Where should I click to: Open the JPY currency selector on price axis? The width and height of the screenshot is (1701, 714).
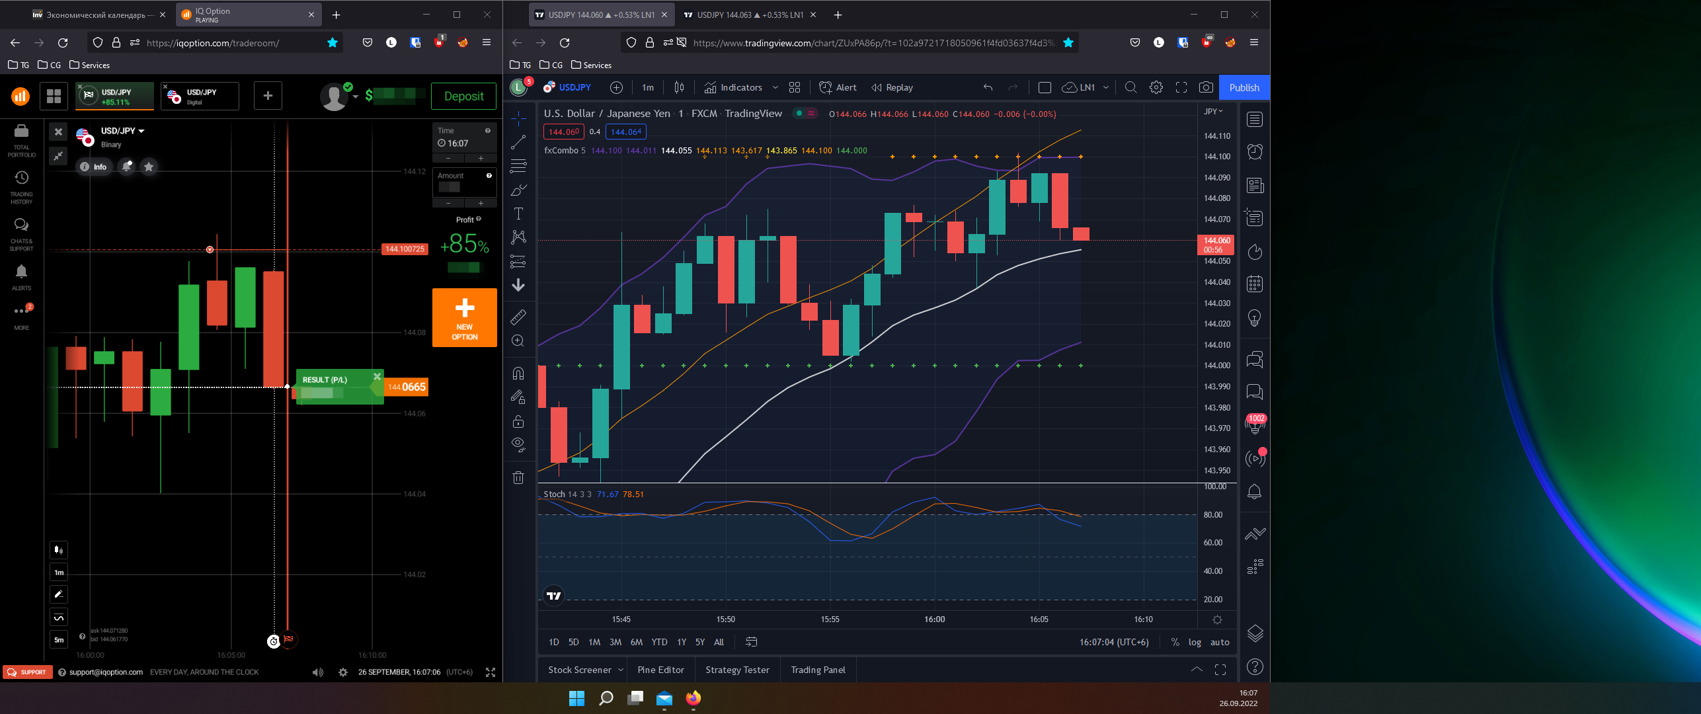(1213, 111)
